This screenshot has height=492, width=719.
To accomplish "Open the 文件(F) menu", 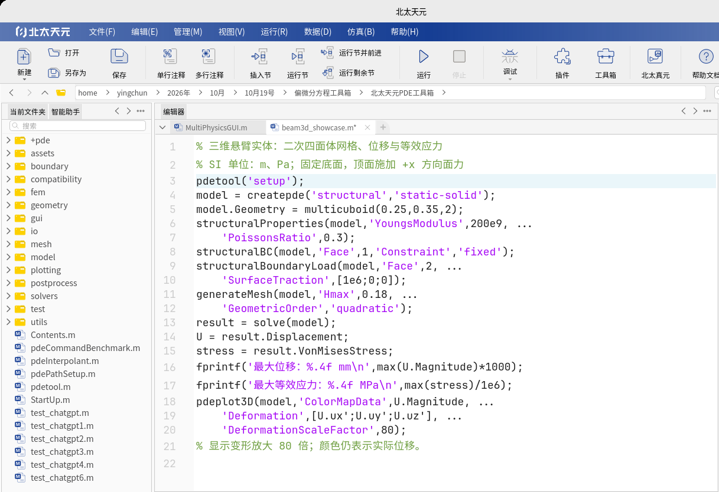I will click(102, 32).
